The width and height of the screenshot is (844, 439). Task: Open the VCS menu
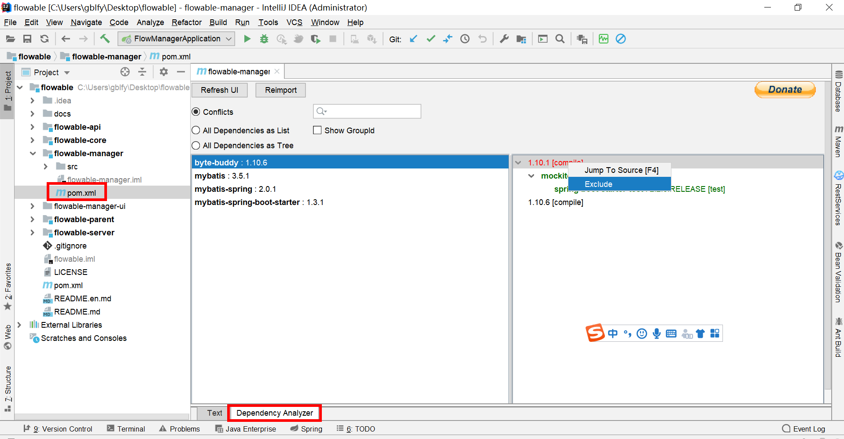295,22
